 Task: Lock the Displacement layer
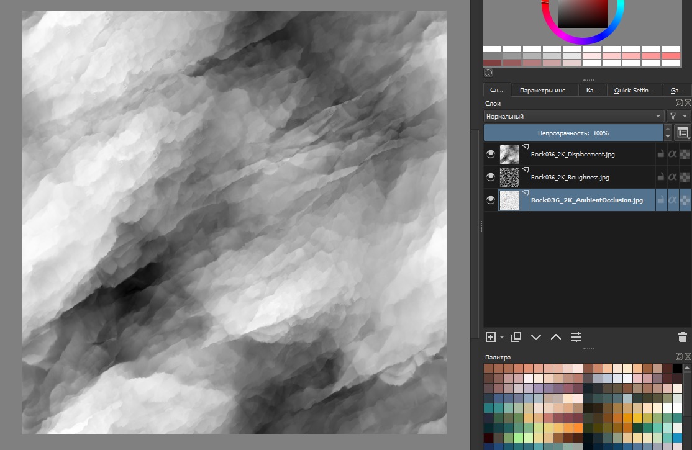(661, 155)
